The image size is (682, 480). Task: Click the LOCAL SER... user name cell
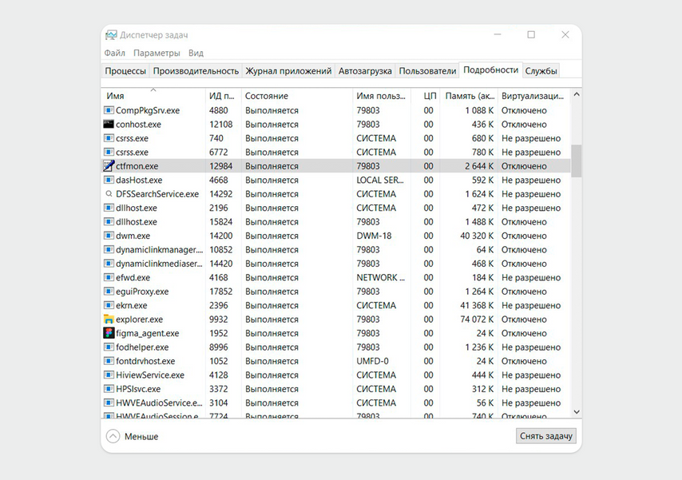[379, 180]
